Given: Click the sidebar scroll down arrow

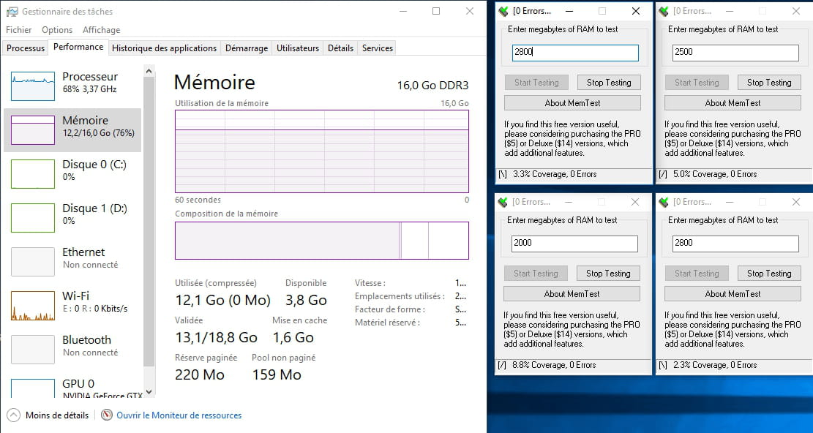Looking at the screenshot, I should pos(149,392).
